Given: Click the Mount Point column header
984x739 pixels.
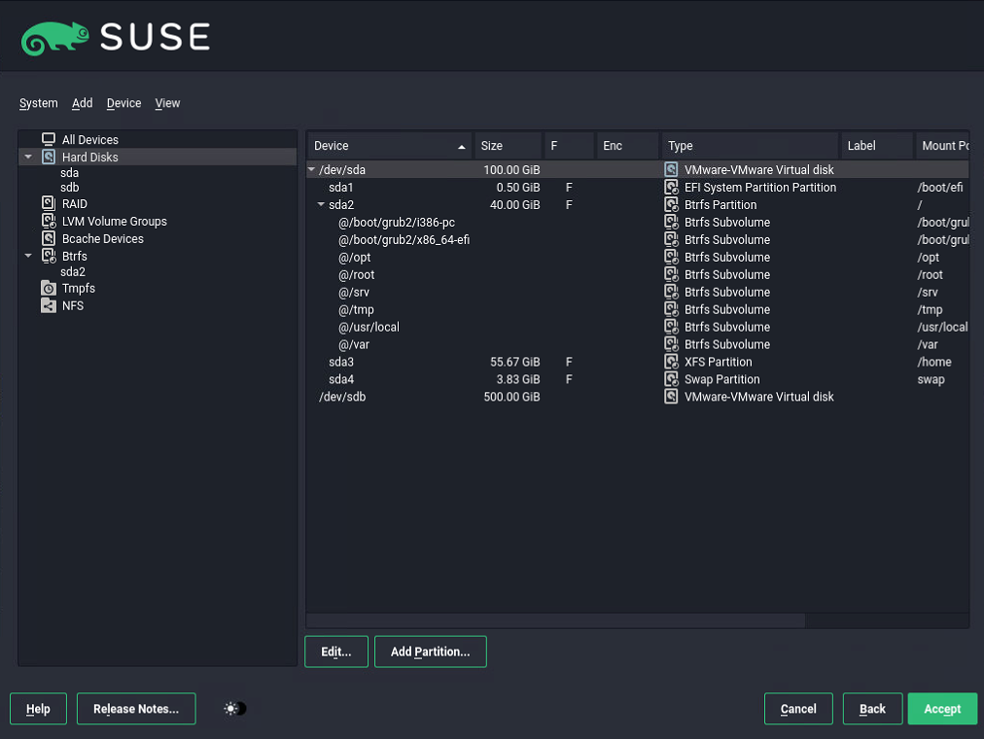Looking at the screenshot, I should tap(942, 146).
